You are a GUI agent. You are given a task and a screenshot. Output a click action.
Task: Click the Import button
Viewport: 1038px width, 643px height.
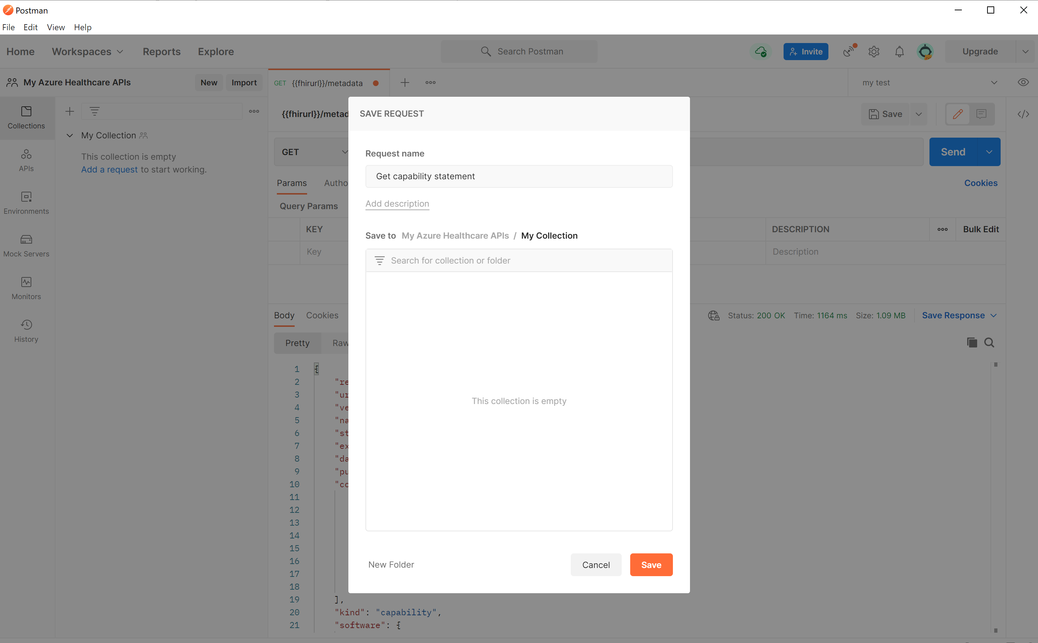pos(244,83)
